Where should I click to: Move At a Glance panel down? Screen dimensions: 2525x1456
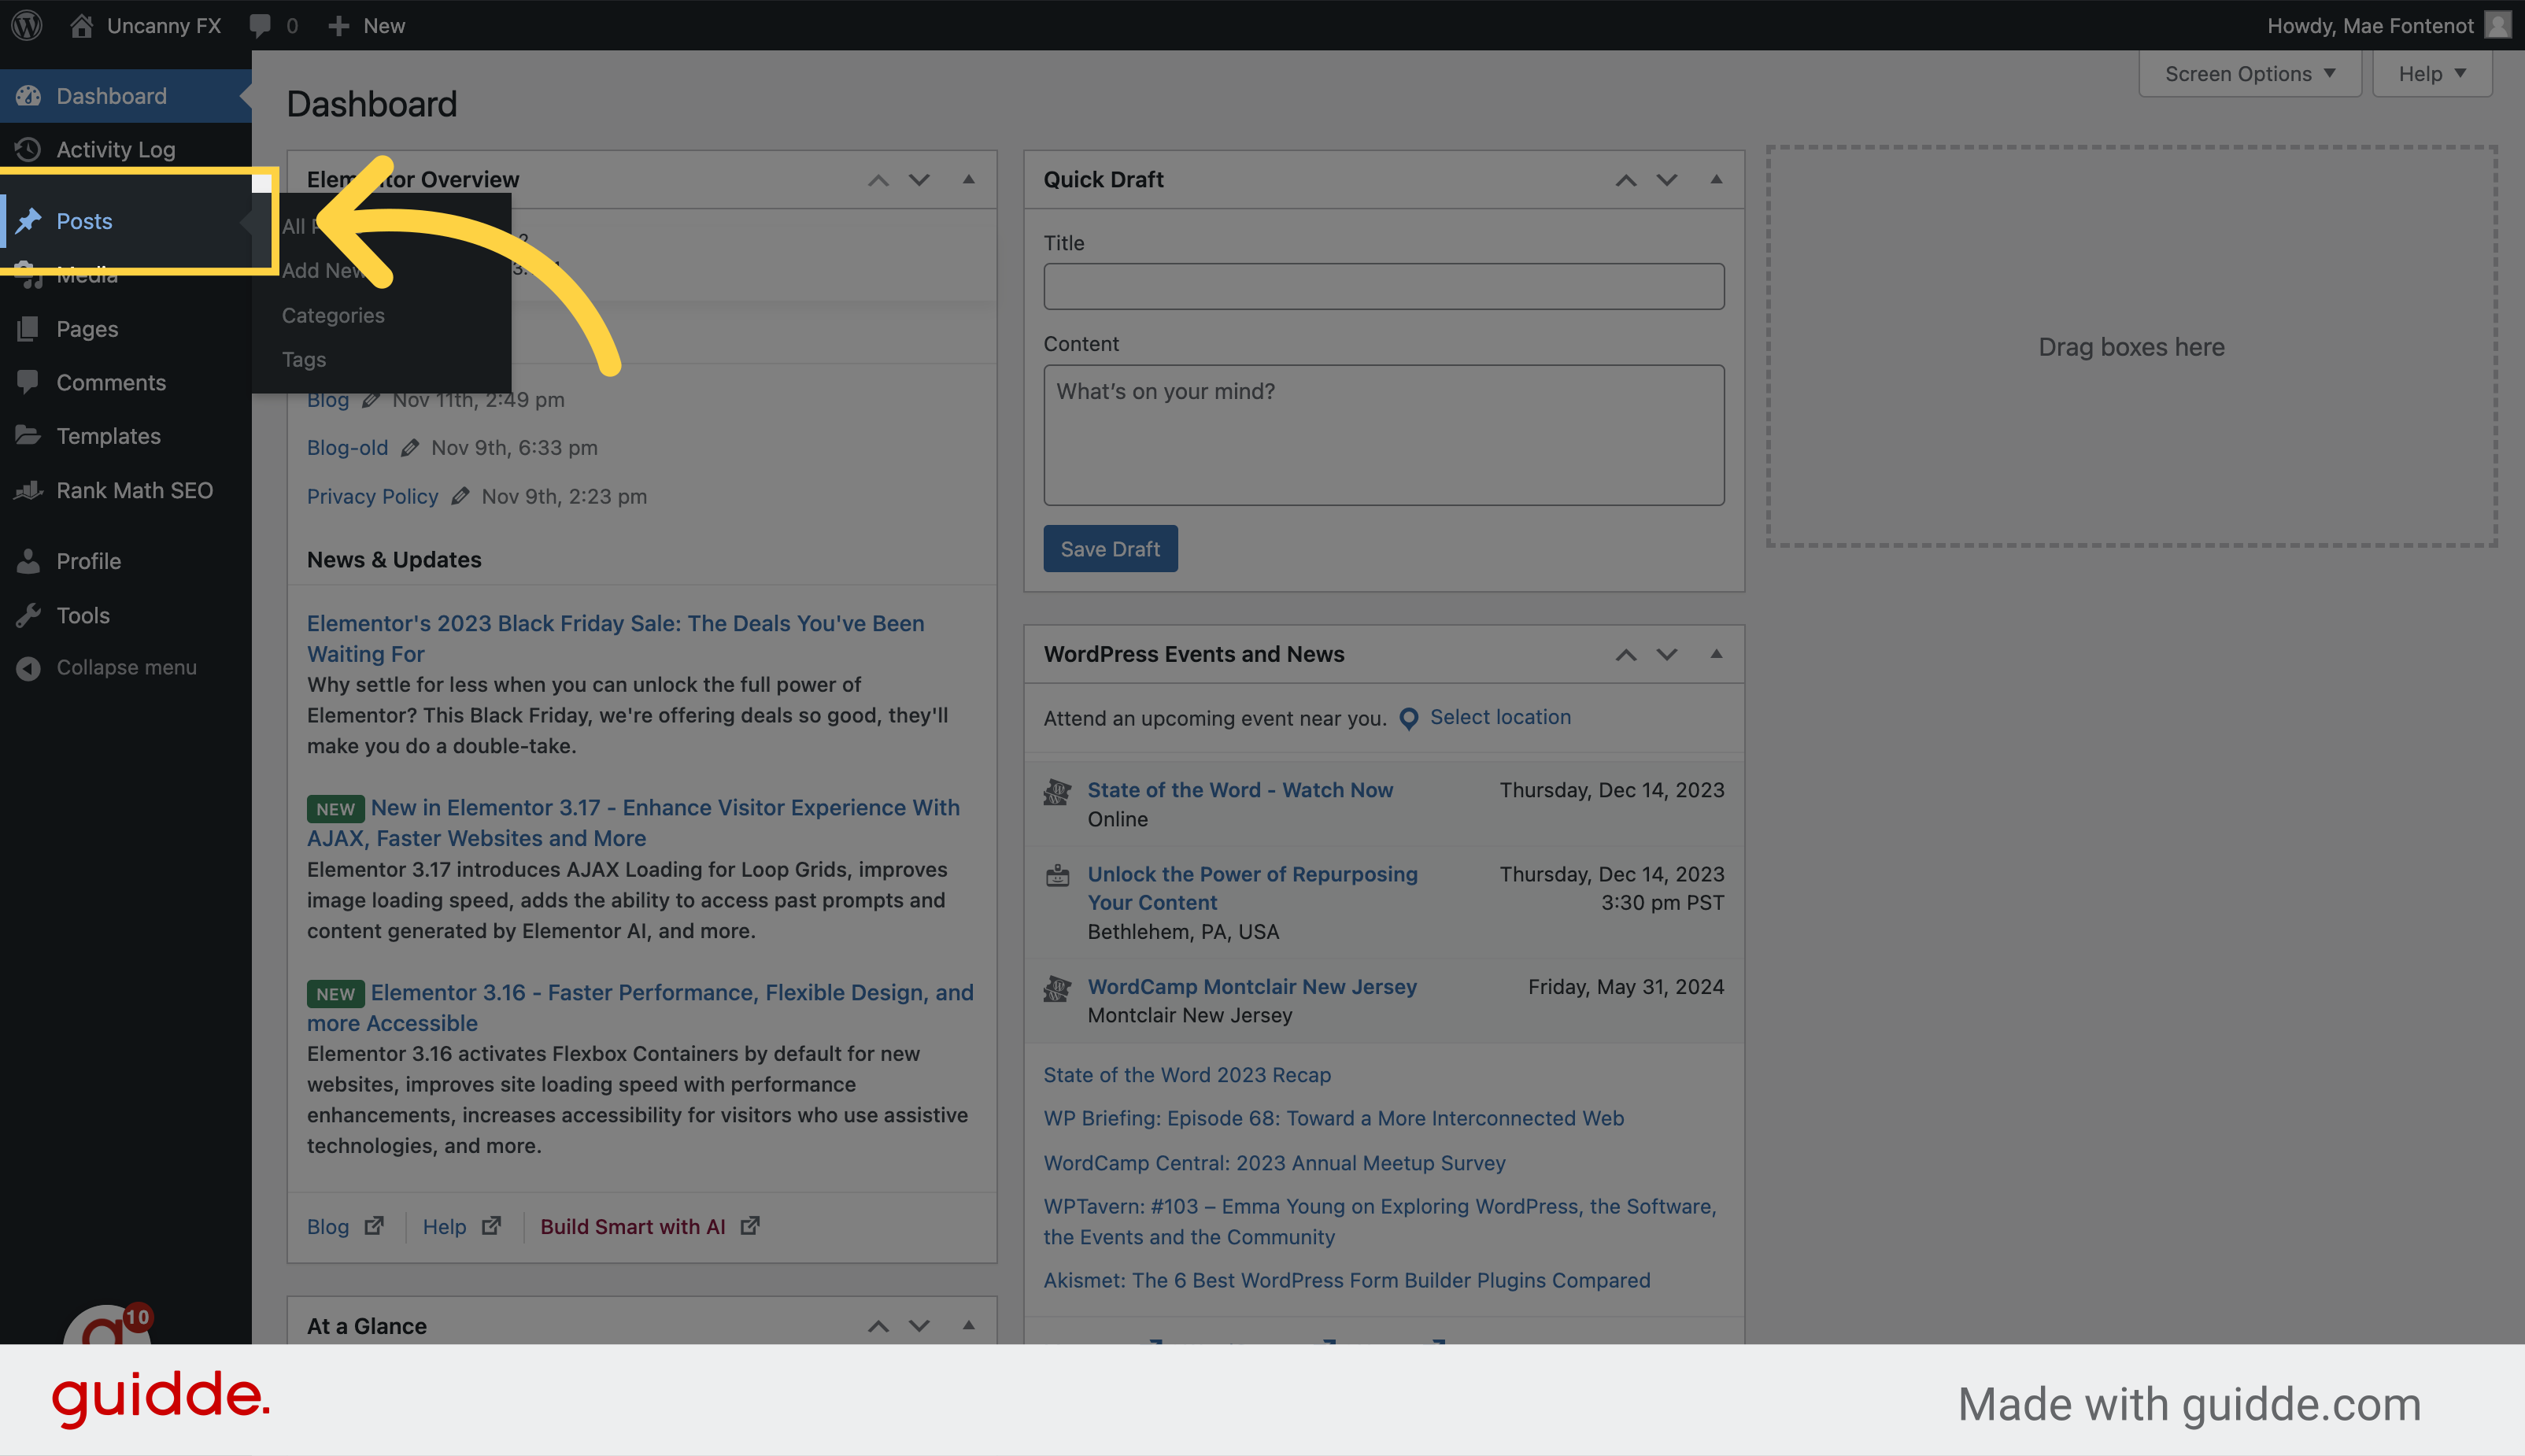919,1326
